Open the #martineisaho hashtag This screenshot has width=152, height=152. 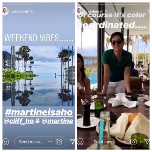pos(39,112)
